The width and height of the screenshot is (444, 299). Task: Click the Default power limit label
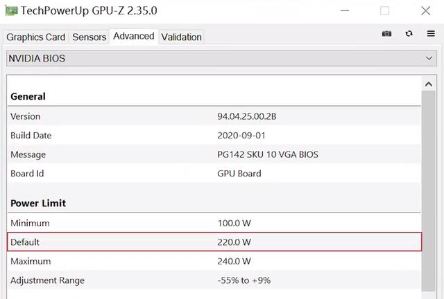[25, 242]
